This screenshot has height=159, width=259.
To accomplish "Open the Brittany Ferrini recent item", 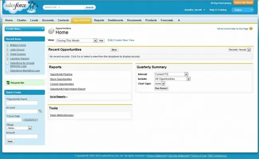I will click(x=18, y=45).
